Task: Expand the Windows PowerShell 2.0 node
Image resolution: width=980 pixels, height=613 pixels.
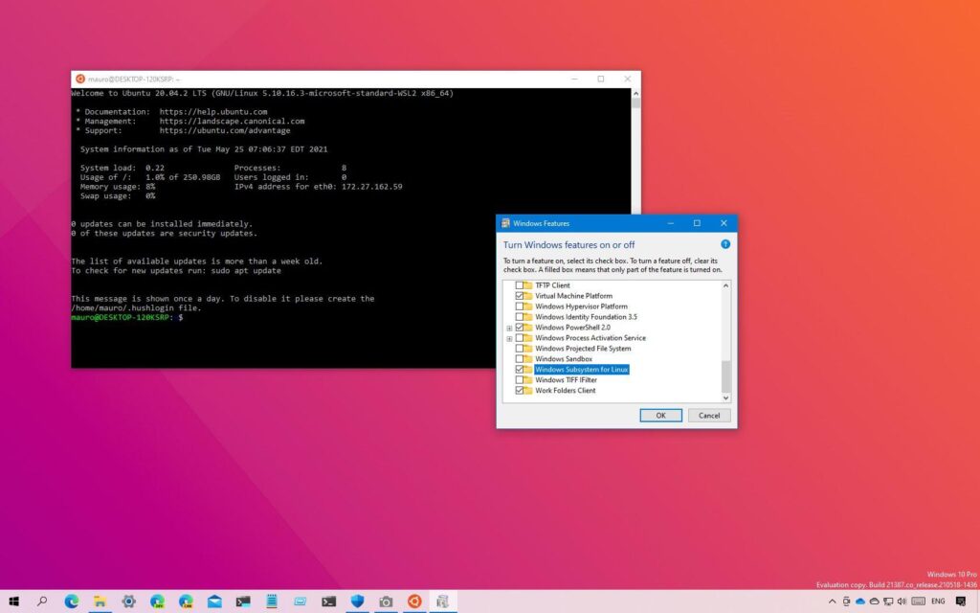Action: click(x=509, y=328)
